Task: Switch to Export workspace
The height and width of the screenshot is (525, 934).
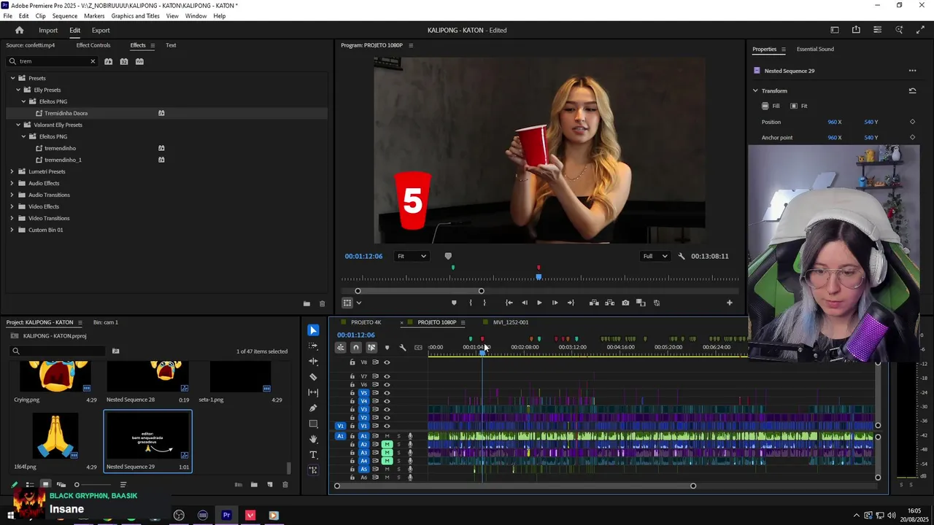Action: [x=101, y=30]
